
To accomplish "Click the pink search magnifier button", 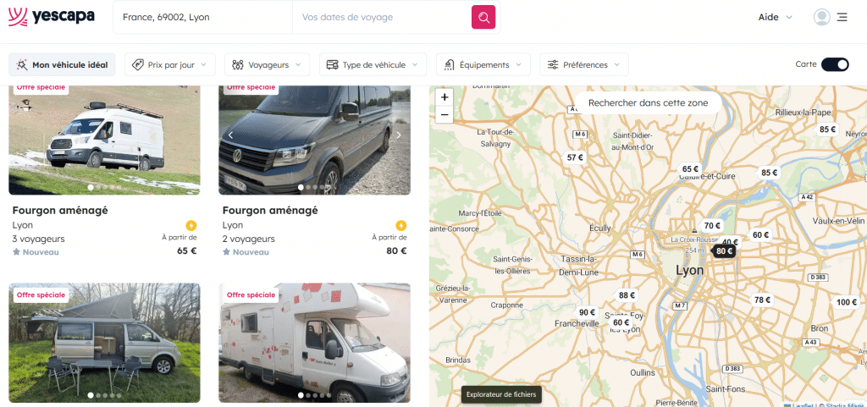I will [x=483, y=17].
